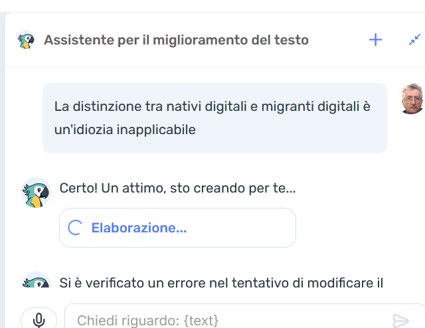Click parrot avatar beside the error message

(36, 282)
